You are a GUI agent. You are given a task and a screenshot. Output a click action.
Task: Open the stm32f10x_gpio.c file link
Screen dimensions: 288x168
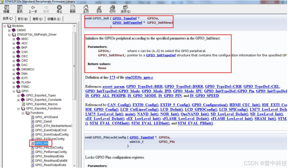tap(139, 78)
